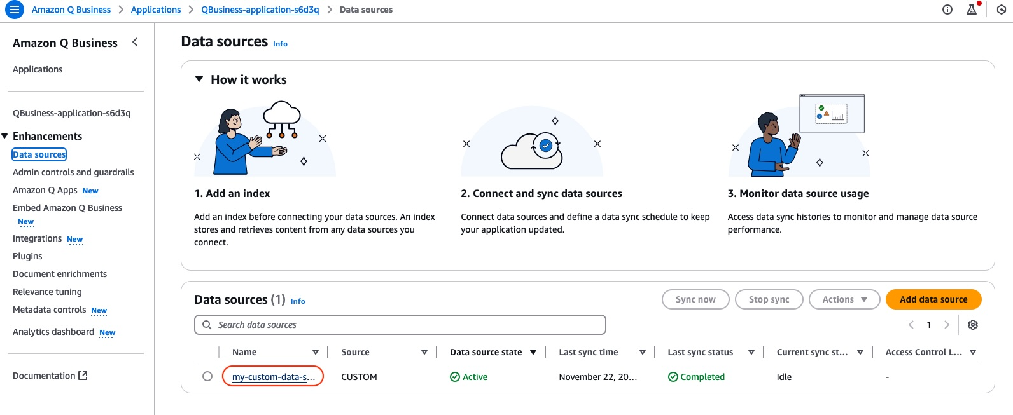Collapse the How it works section
This screenshot has width=1013, height=415.
click(x=199, y=79)
